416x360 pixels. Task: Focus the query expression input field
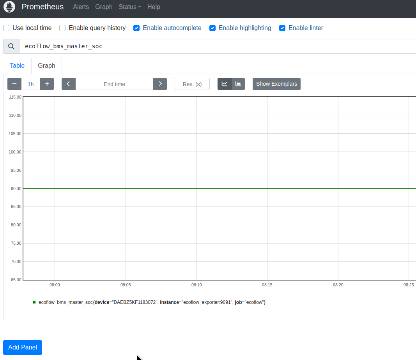click(x=218, y=46)
